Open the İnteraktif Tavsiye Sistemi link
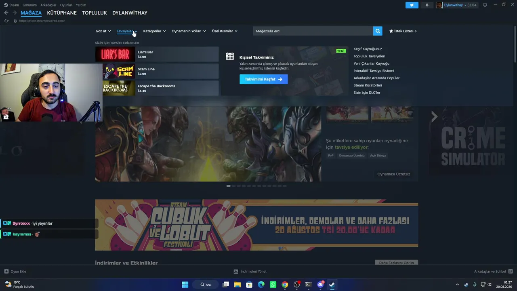This screenshot has width=517, height=291. (374, 71)
